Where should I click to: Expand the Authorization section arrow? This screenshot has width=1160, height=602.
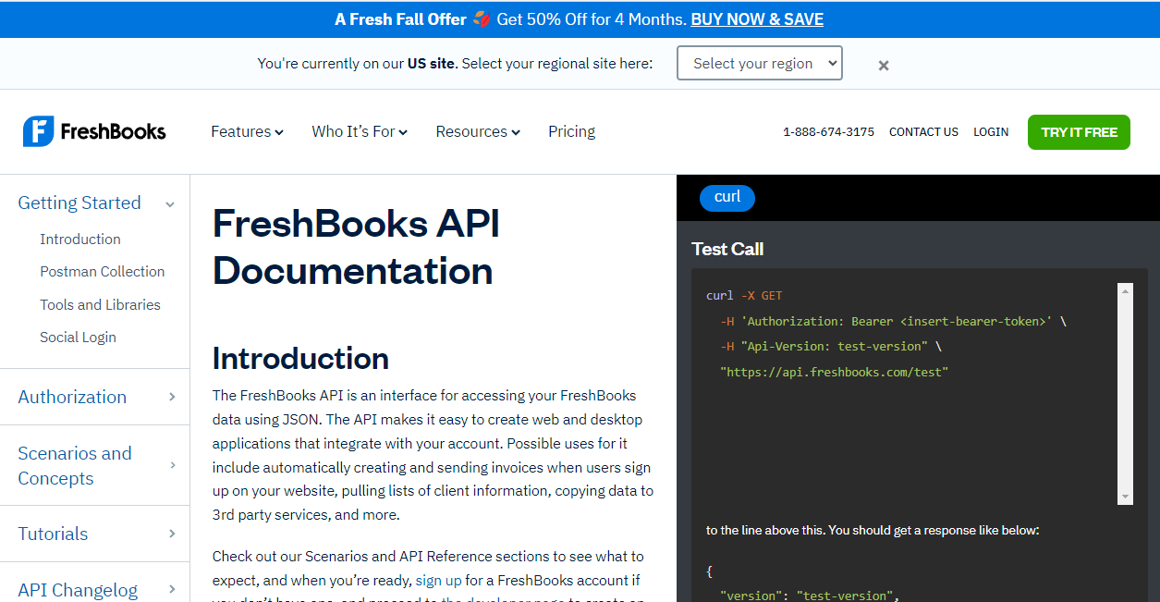(x=172, y=397)
